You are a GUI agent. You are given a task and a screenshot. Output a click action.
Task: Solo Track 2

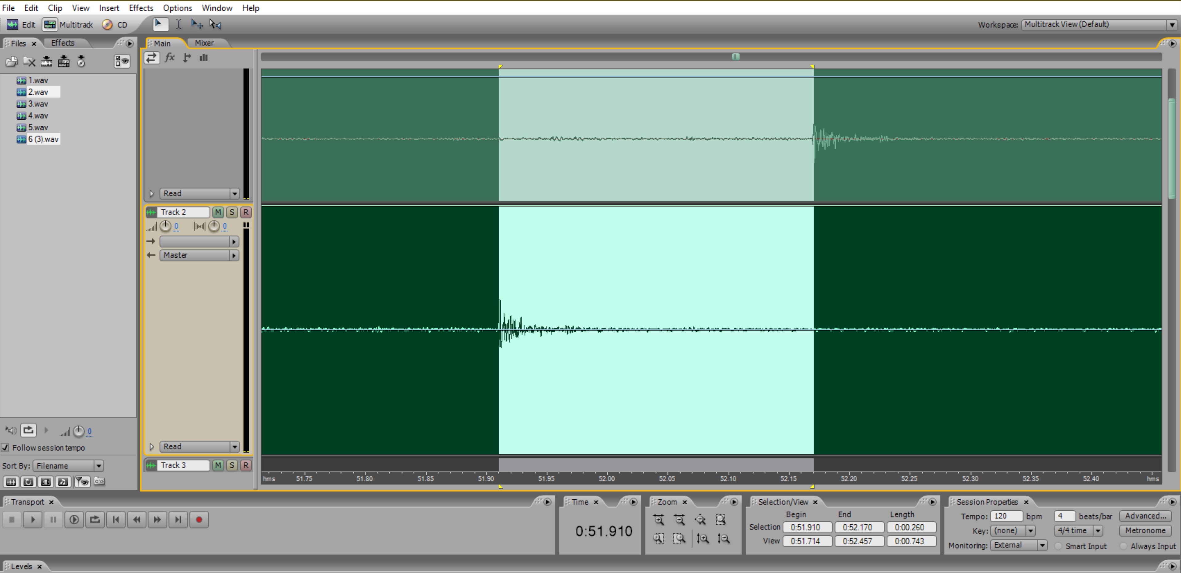tap(232, 212)
